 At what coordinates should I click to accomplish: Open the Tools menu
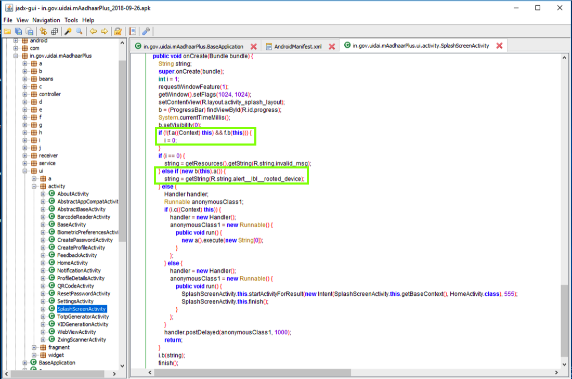pyautogui.click(x=71, y=20)
